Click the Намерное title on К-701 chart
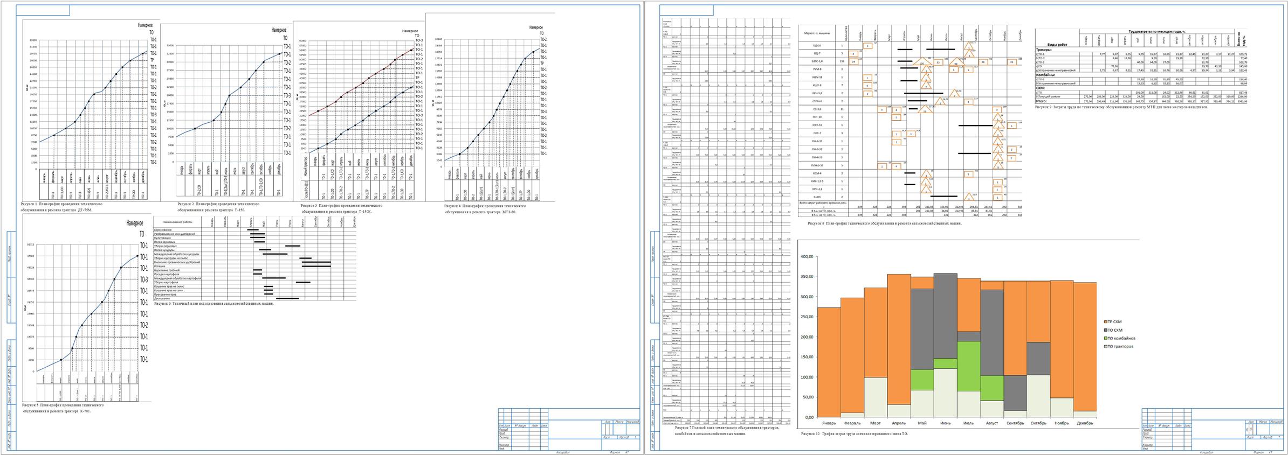 pyautogui.click(x=135, y=222)
